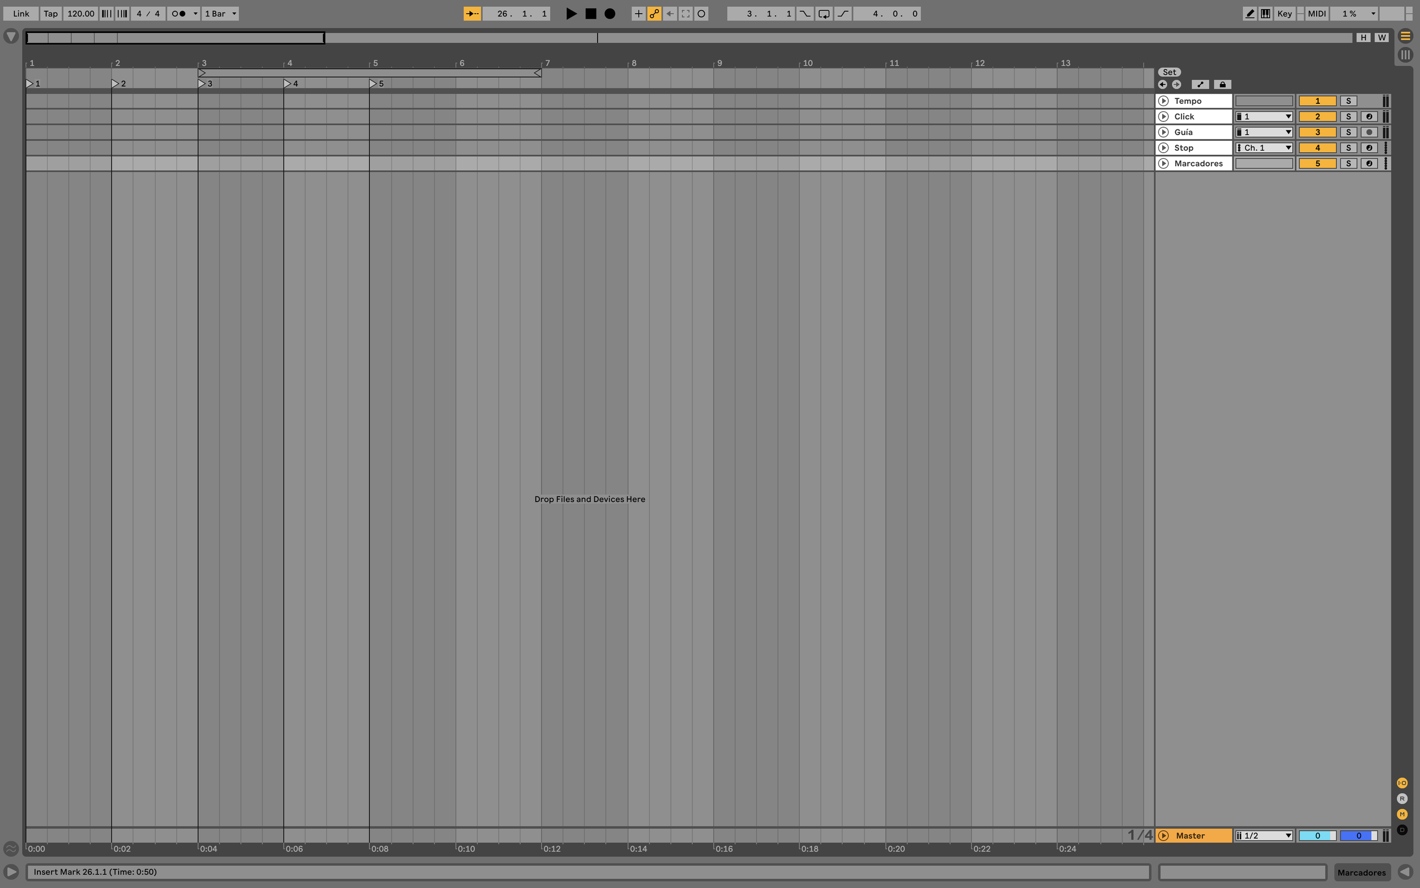Click the Session Record circle icon
This screenshot has height=888, width=1420.
pyautogui.click(x=702, y=14)
